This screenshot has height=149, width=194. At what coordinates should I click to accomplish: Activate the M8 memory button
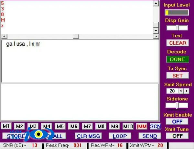[x=101, y=126]
